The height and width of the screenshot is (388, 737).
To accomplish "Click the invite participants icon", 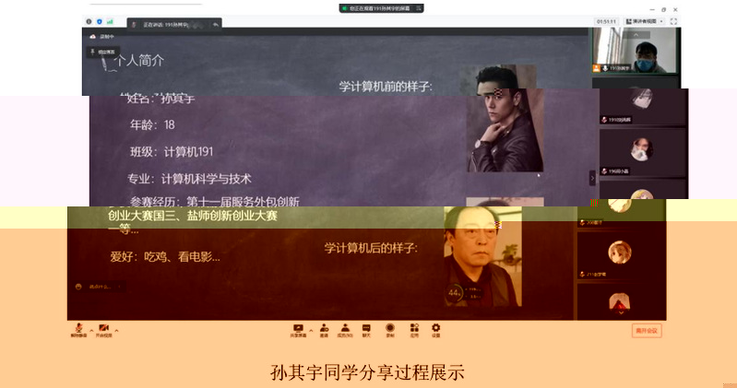I will pyautogui.click(x=324, y=329).
